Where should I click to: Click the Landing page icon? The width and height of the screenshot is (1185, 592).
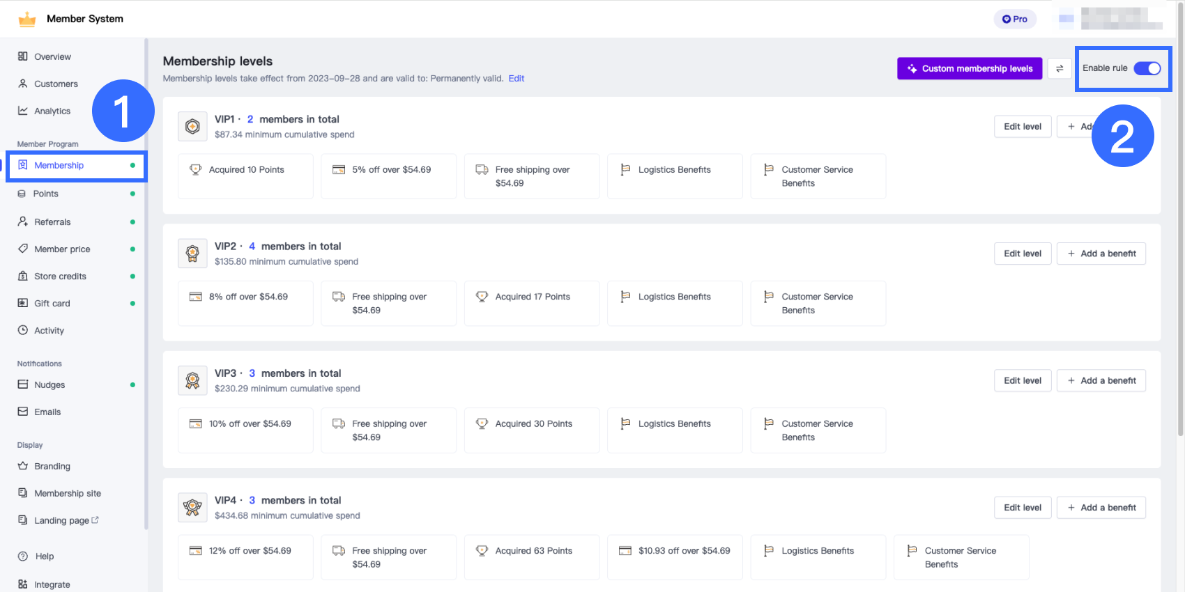[x=23, y=520]
